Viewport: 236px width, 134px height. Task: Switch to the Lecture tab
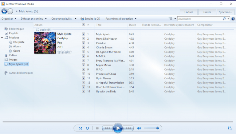click(x=189, y=12)
